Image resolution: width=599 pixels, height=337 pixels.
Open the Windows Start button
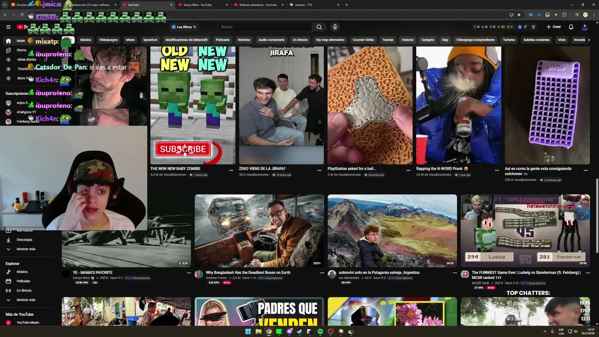click(248, 332)
